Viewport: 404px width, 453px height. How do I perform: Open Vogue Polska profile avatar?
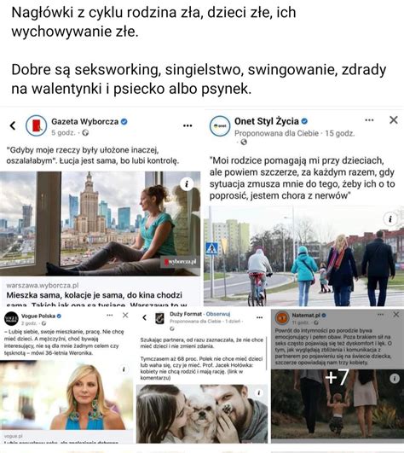click(x=11, y=319)
